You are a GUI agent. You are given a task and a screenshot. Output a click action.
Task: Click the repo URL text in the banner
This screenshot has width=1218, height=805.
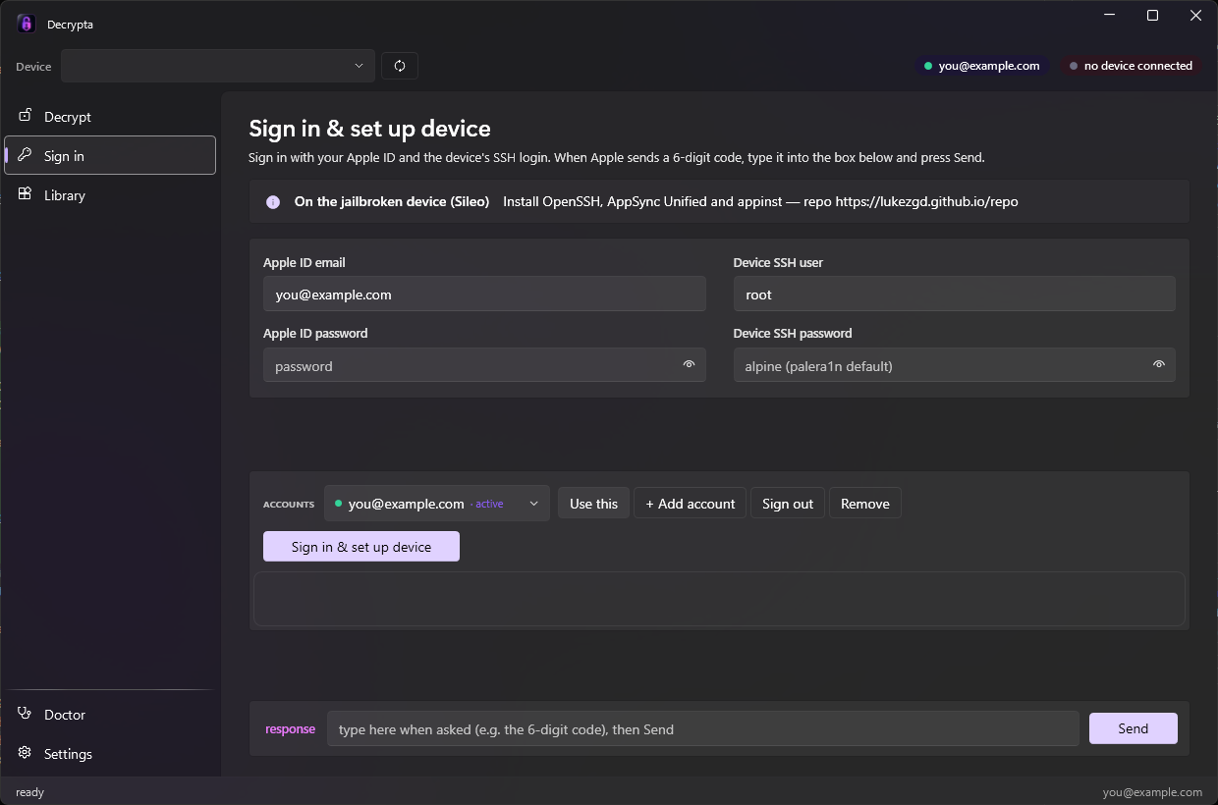(926, 201)
